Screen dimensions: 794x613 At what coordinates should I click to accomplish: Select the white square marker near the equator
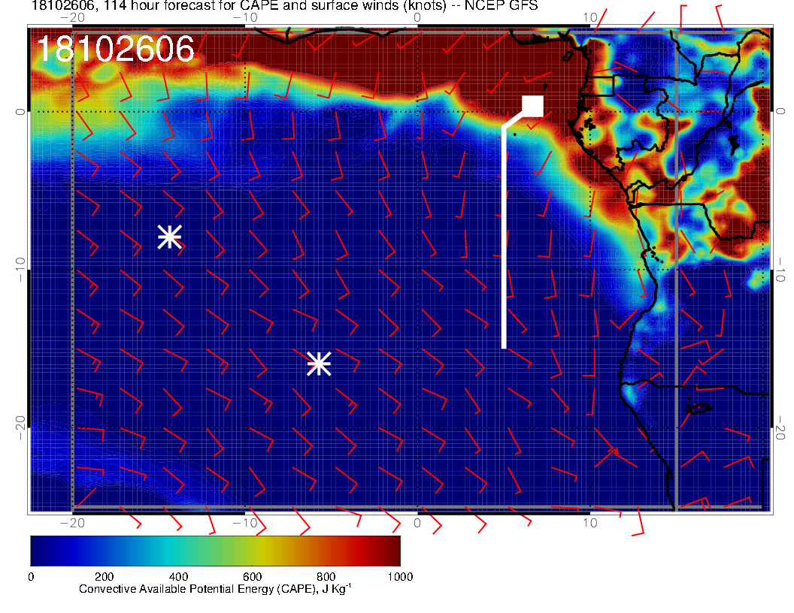tap(533, 106)
